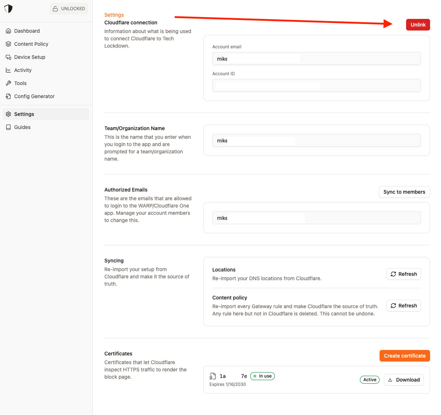The width and height of the screenshot is (441, 415).
Task: Click the Settings gear icon
Action: click(8, 114)
